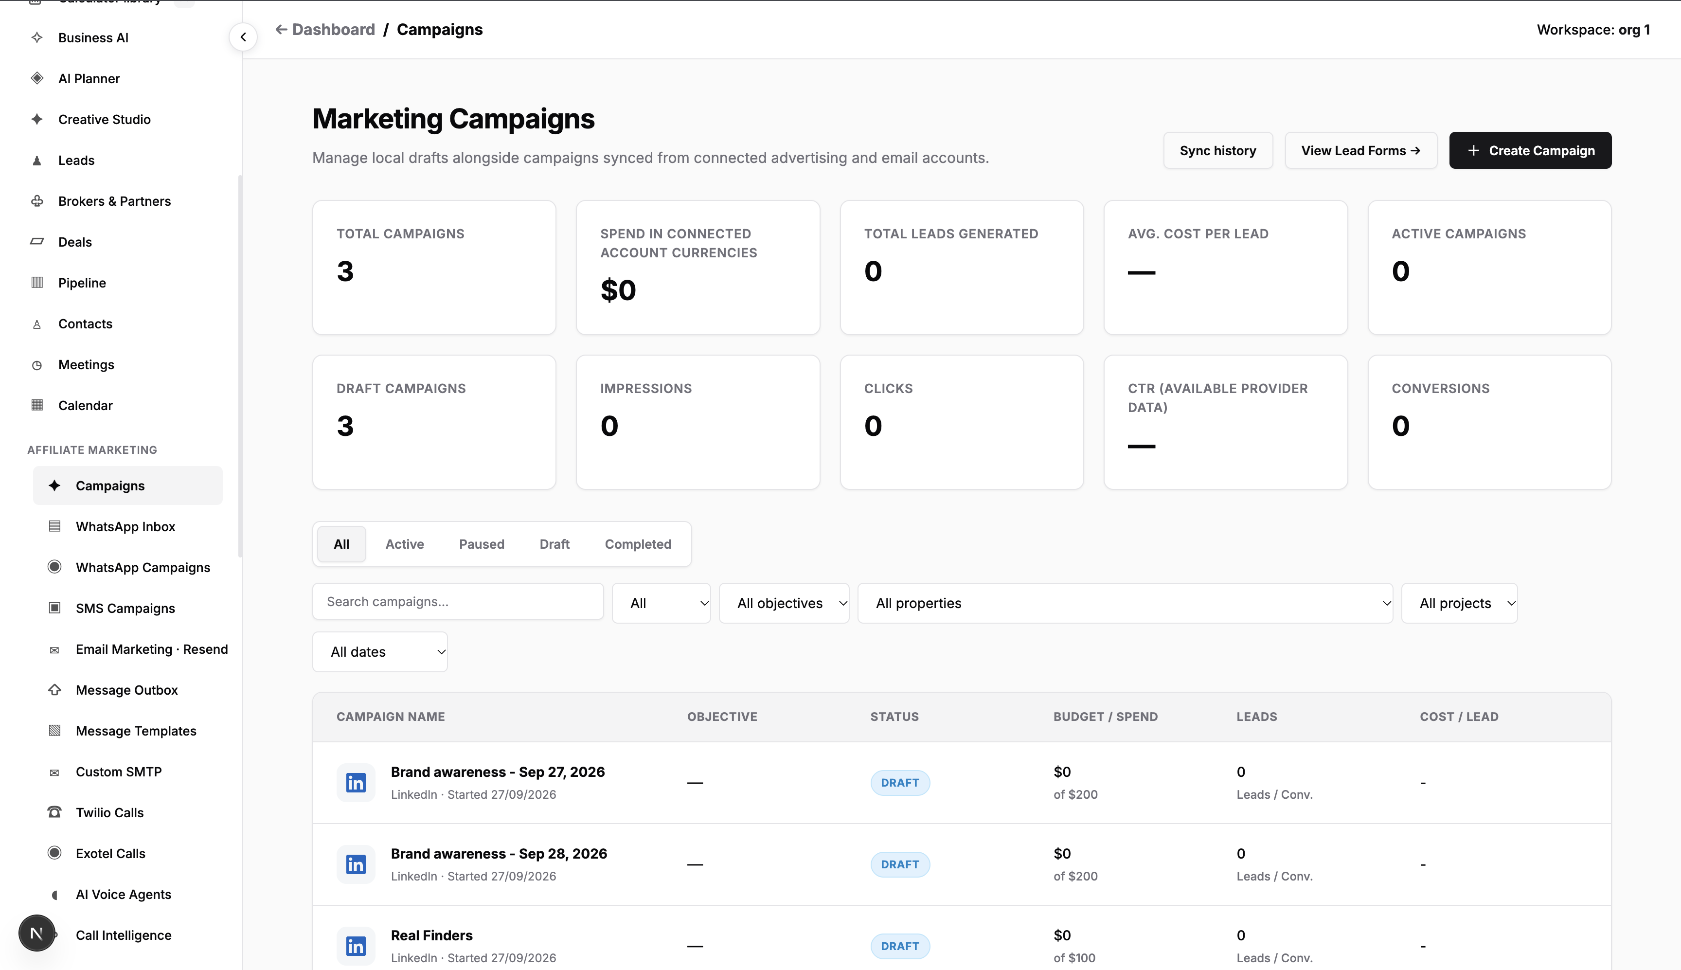Click the Deals sidebar icon
1681x970 pixels.
37,242
